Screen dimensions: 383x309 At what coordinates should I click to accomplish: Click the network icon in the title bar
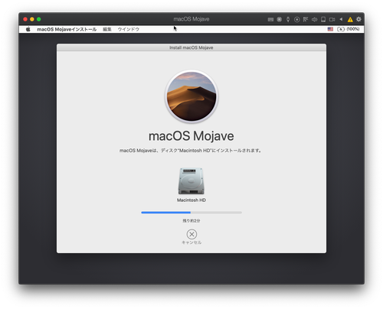(306, 19)
